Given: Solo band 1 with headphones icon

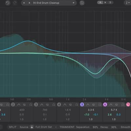Looking at the screenshot, I should 8,105.
